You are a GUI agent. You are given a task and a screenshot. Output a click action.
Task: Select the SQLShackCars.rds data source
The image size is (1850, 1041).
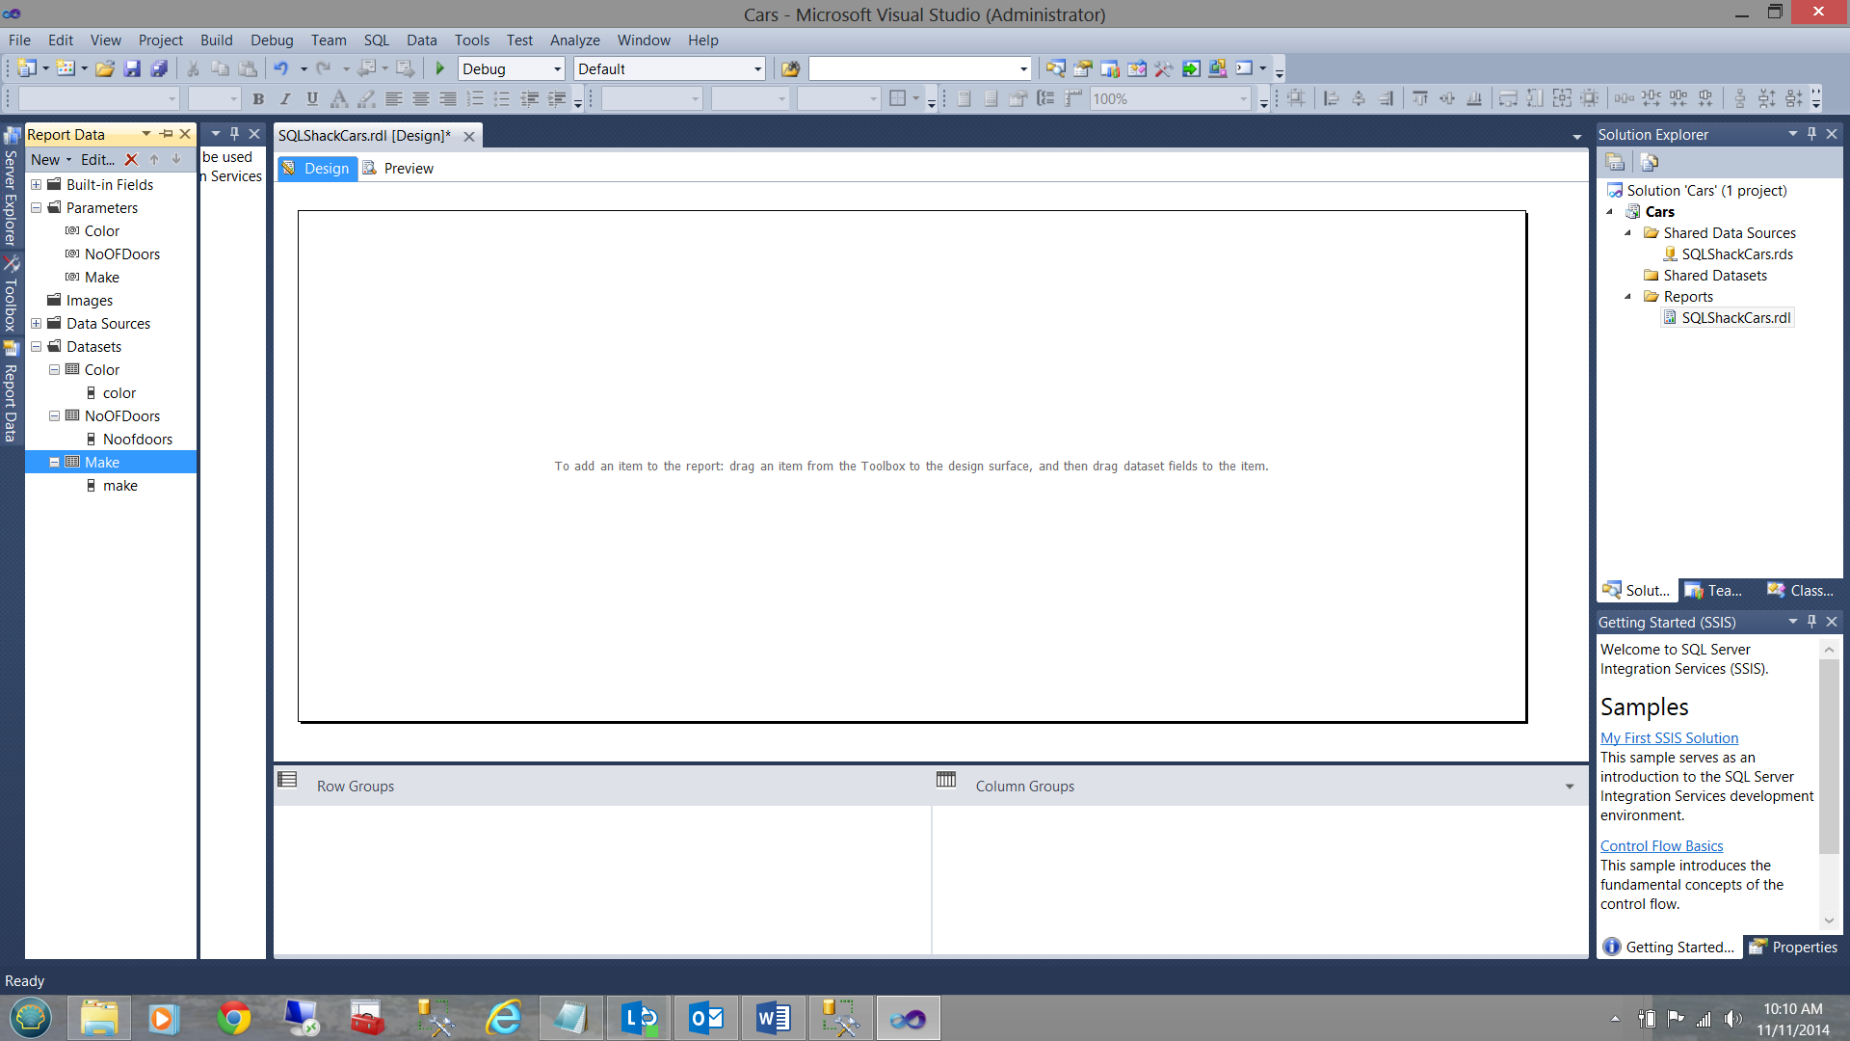(1736, 254)
